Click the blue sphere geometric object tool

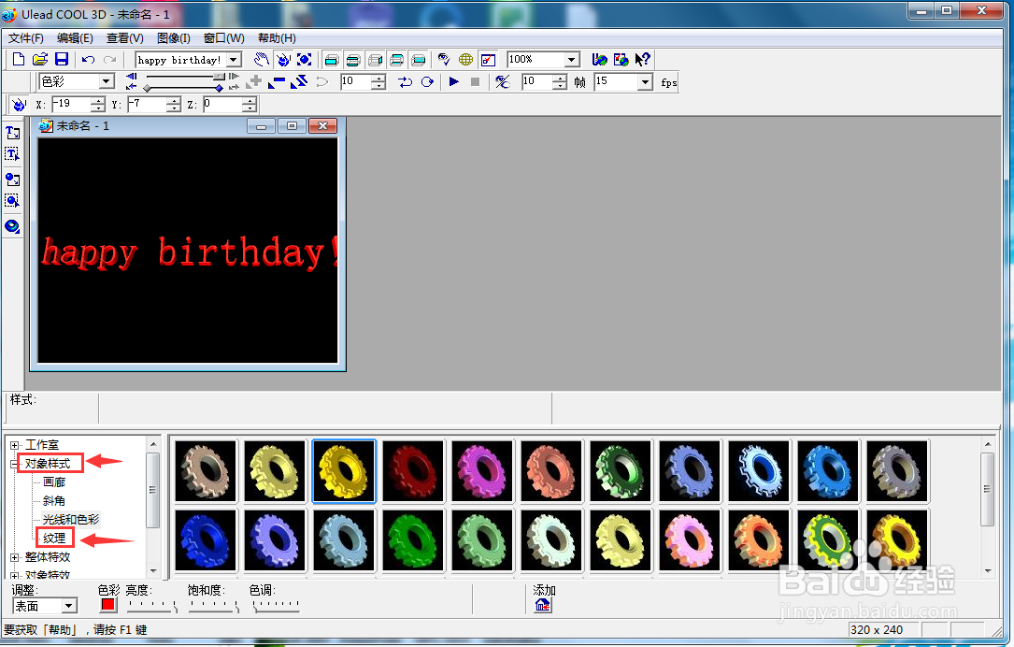coord(12,226)
